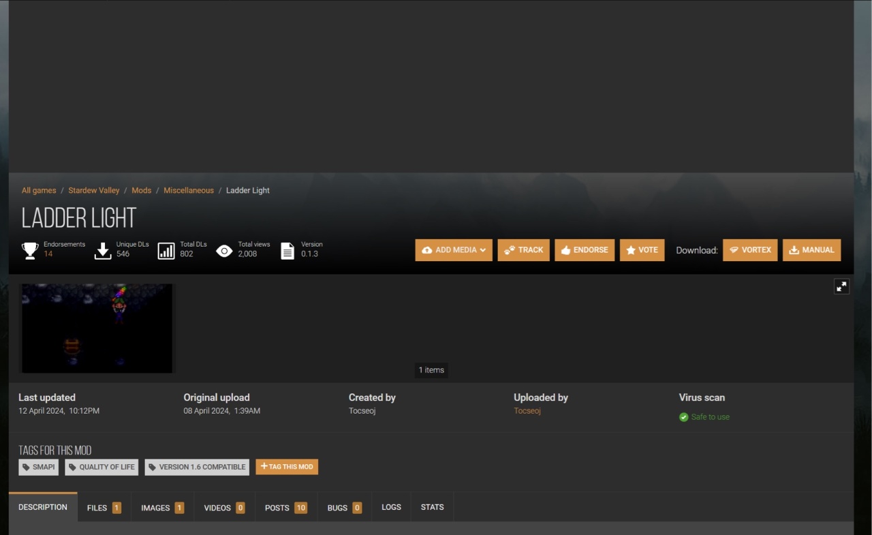Click the Unique DLs value 546
The image size is (872, 535).
(x=123, y=254)
